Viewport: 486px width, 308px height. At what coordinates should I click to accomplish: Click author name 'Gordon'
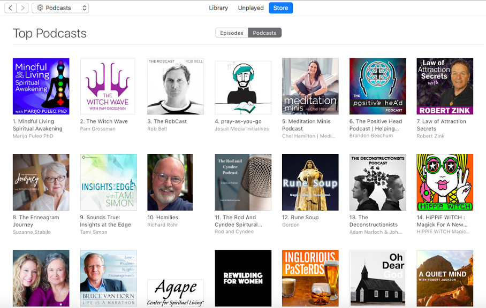click(x=291, y=225)
